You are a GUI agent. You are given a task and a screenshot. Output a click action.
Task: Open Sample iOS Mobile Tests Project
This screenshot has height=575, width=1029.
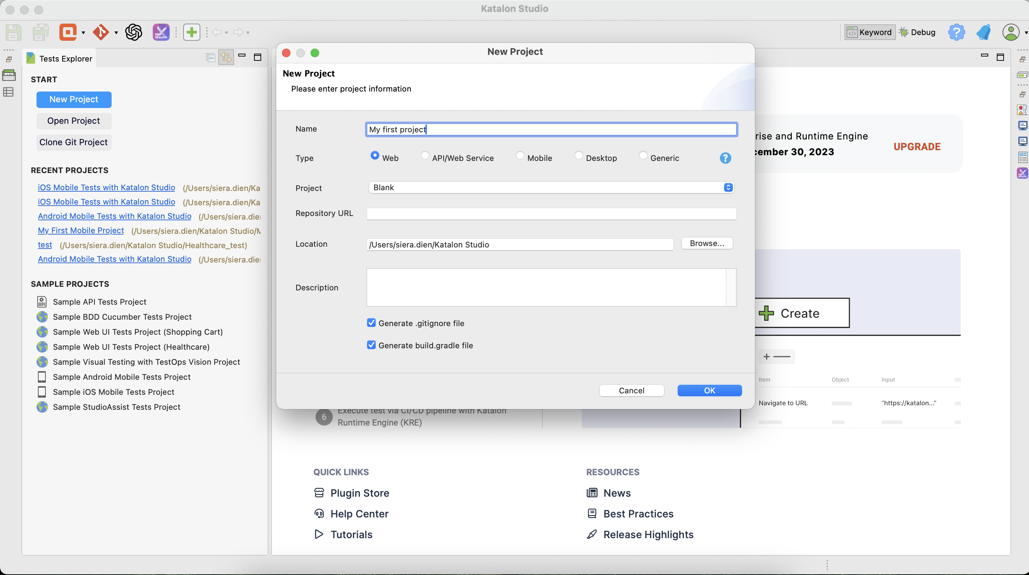pos(113,392)
